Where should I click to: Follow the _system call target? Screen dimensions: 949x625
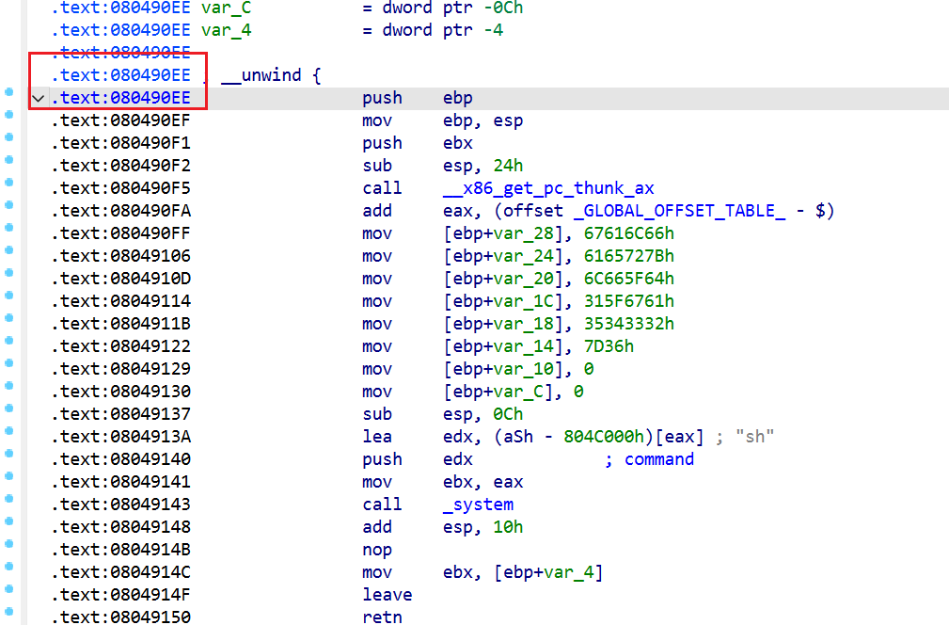[478, 505]
